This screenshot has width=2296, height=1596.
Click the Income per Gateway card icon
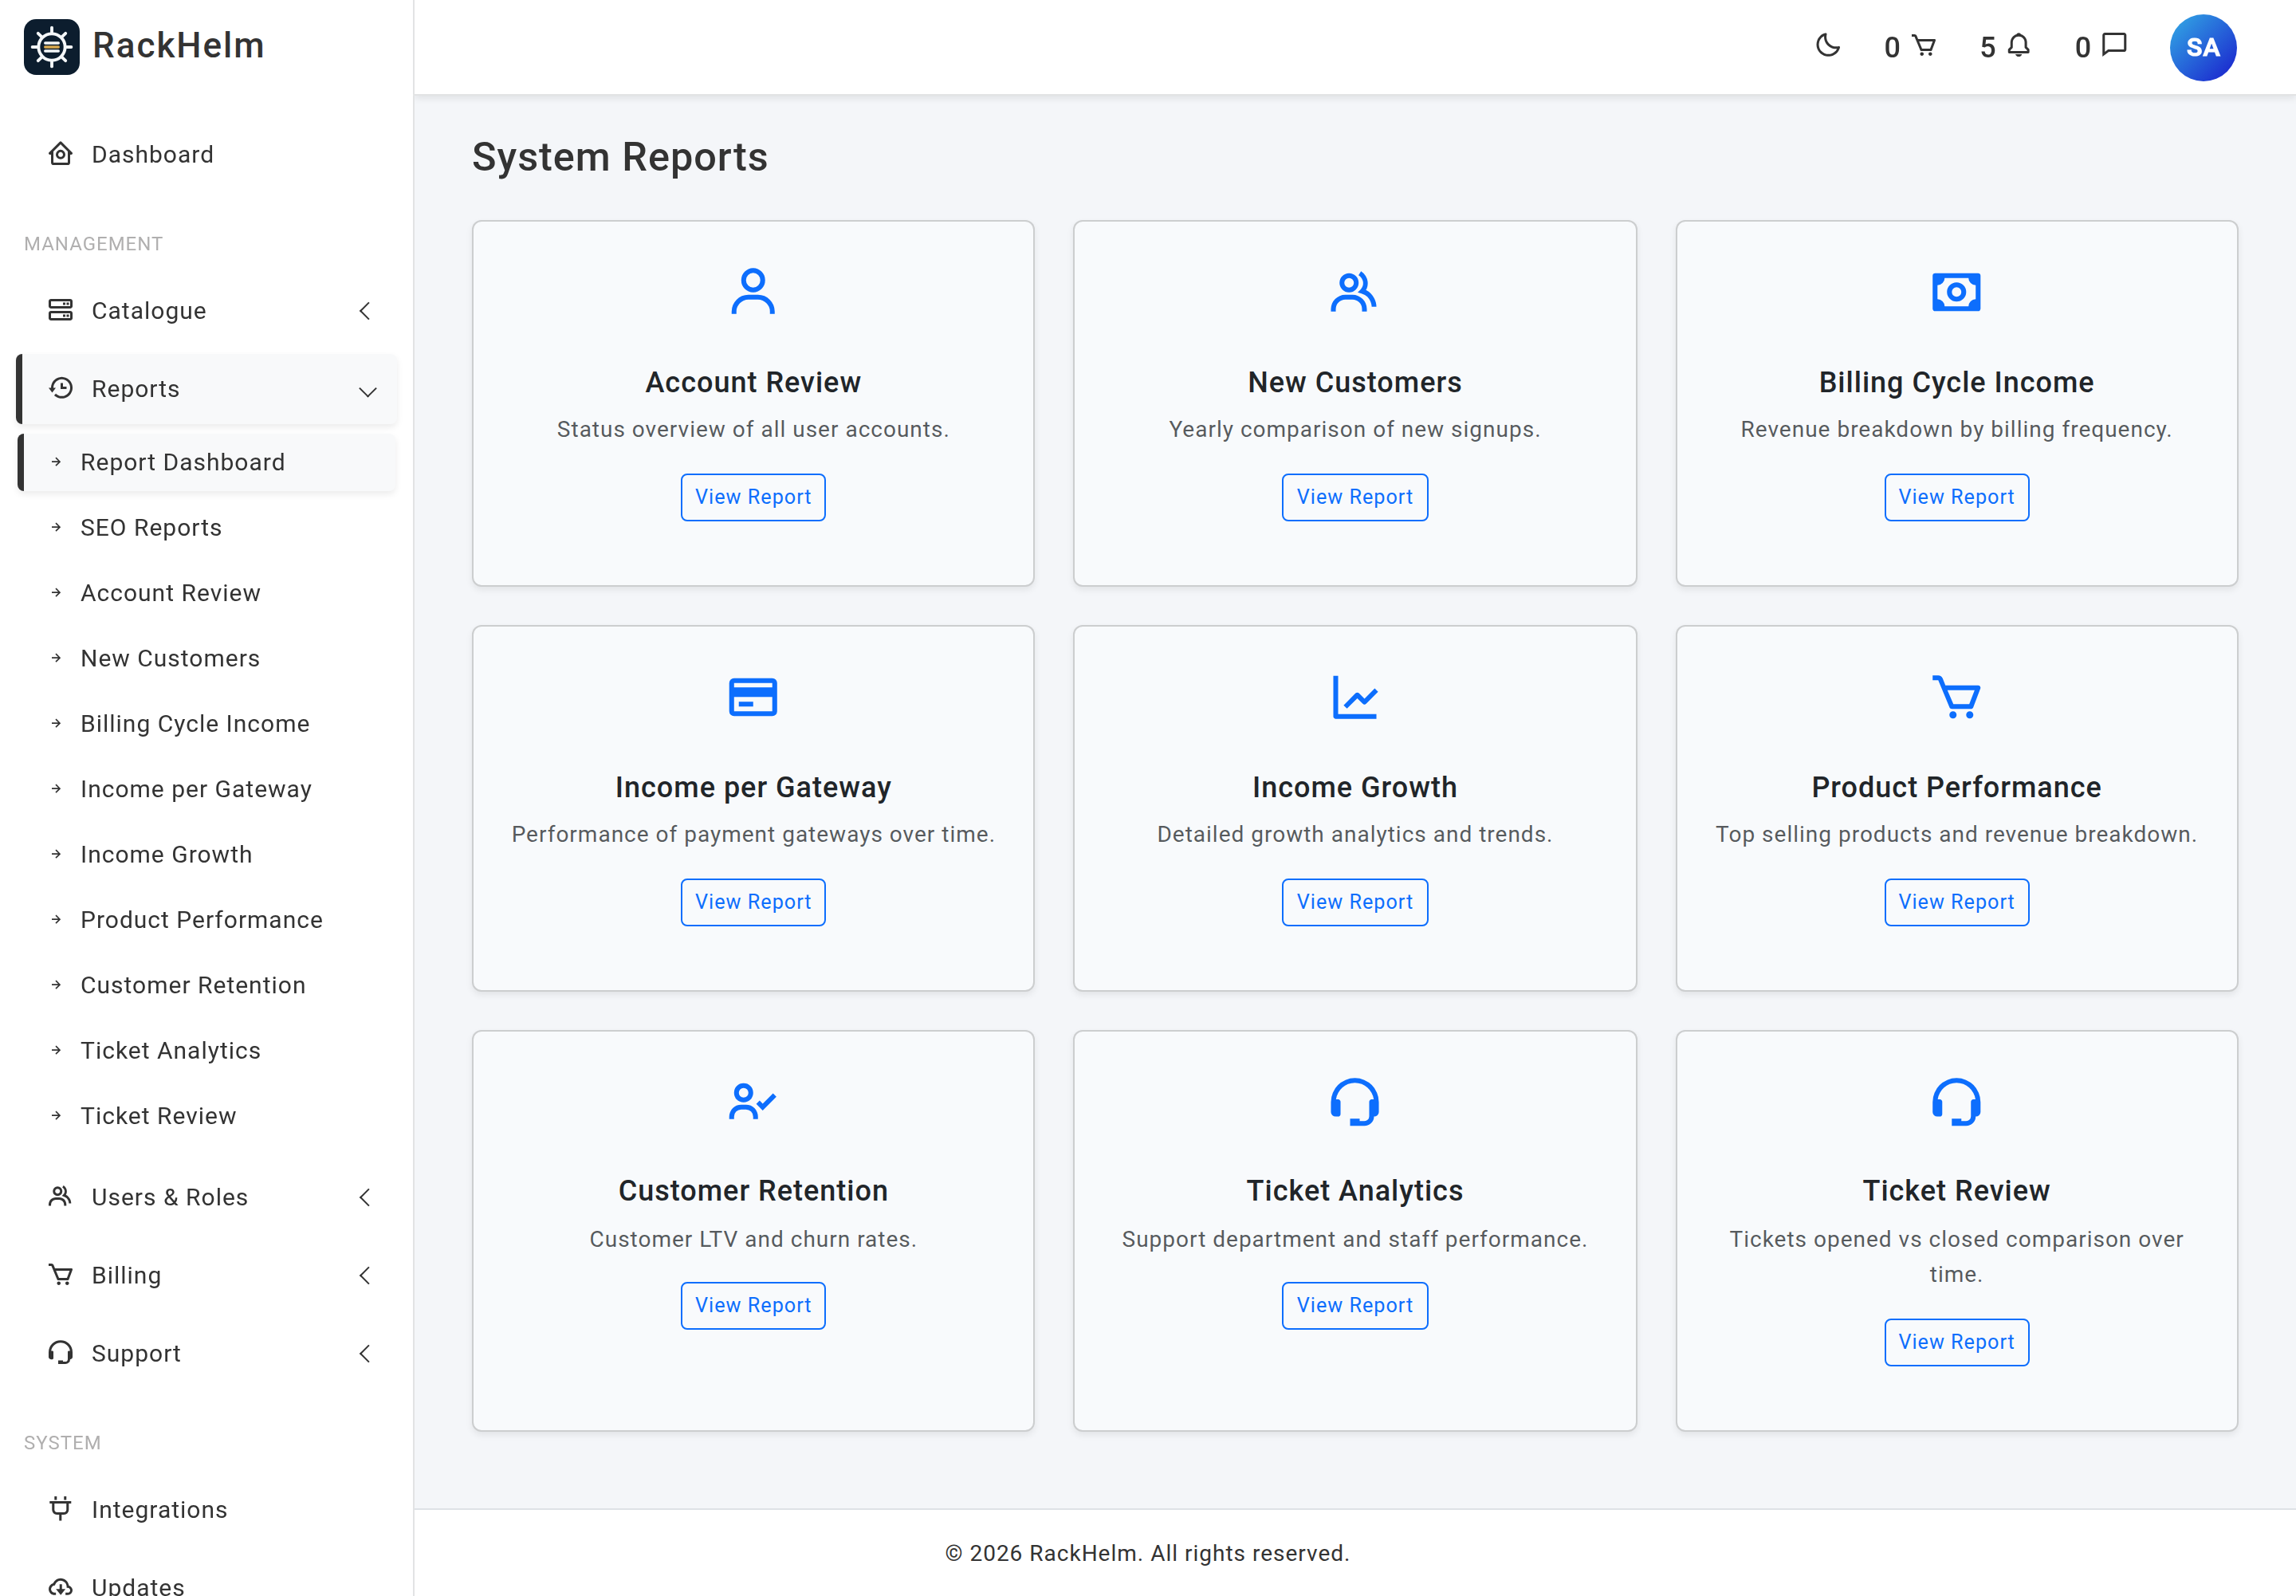click(x=752, y=697)
